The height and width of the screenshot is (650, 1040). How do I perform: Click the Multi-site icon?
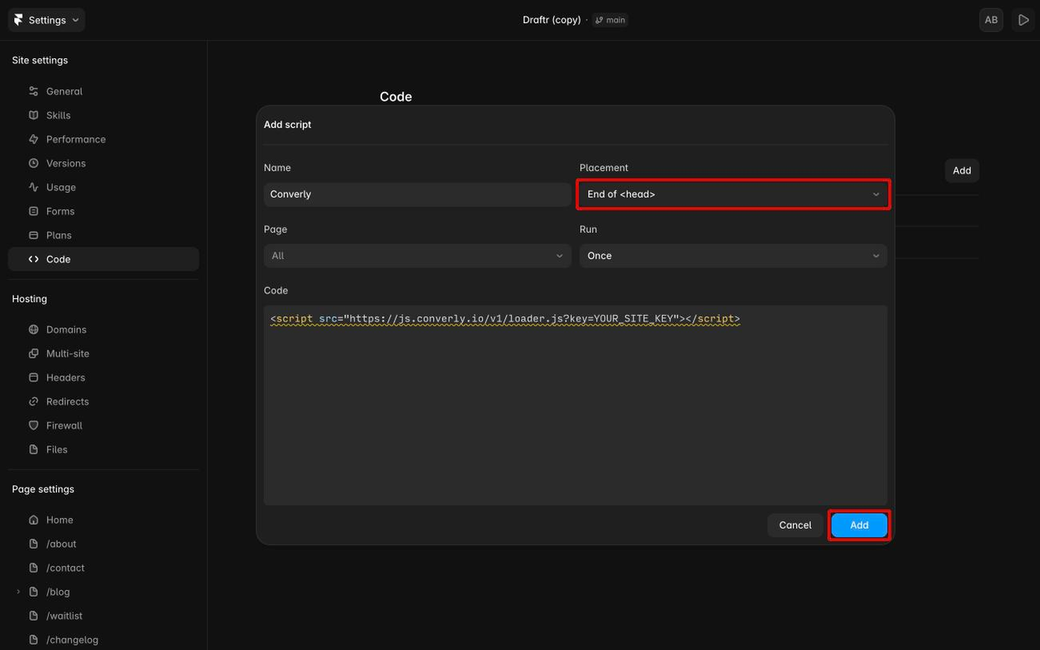coord(33,353)
